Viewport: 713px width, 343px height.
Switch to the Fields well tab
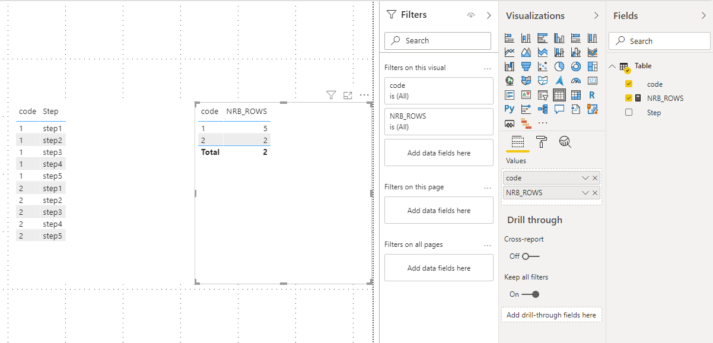518,142
